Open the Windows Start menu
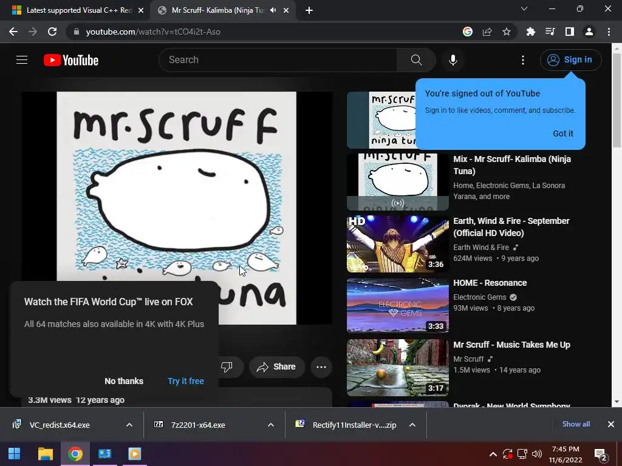This screenshot has height=466, width=622. [x=15, y=454]
